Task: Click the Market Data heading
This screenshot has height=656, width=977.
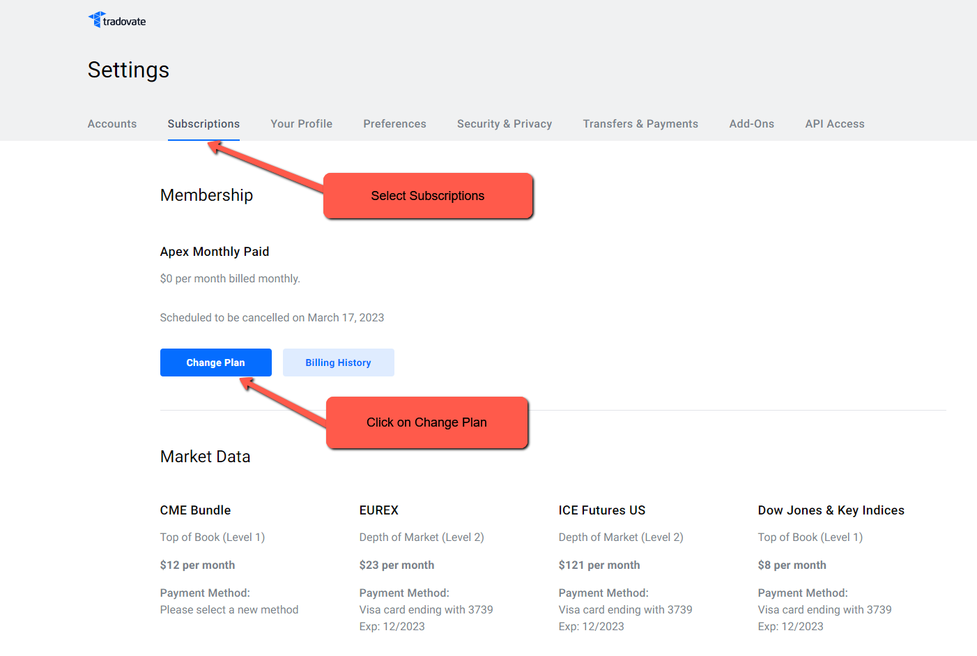Action: 206,457
